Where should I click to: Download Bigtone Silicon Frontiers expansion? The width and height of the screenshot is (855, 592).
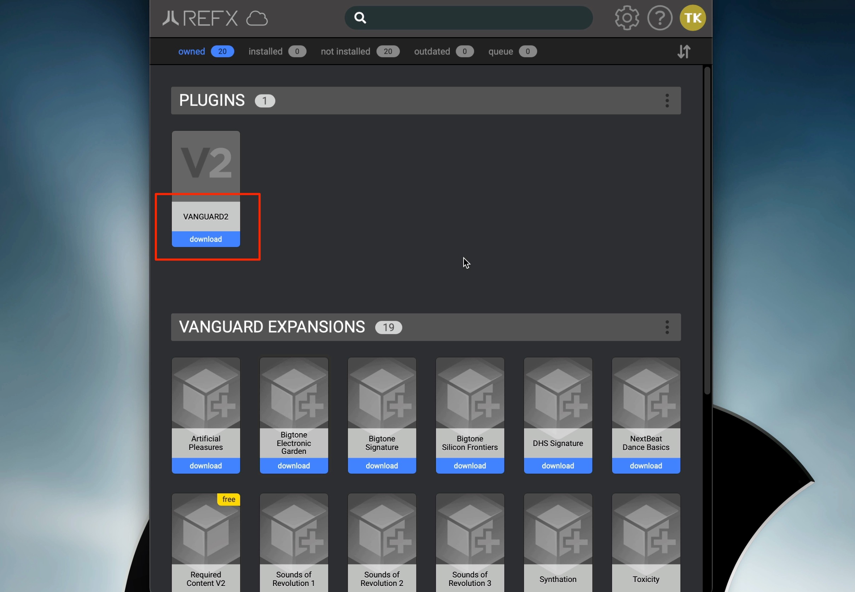click(470, 466)
